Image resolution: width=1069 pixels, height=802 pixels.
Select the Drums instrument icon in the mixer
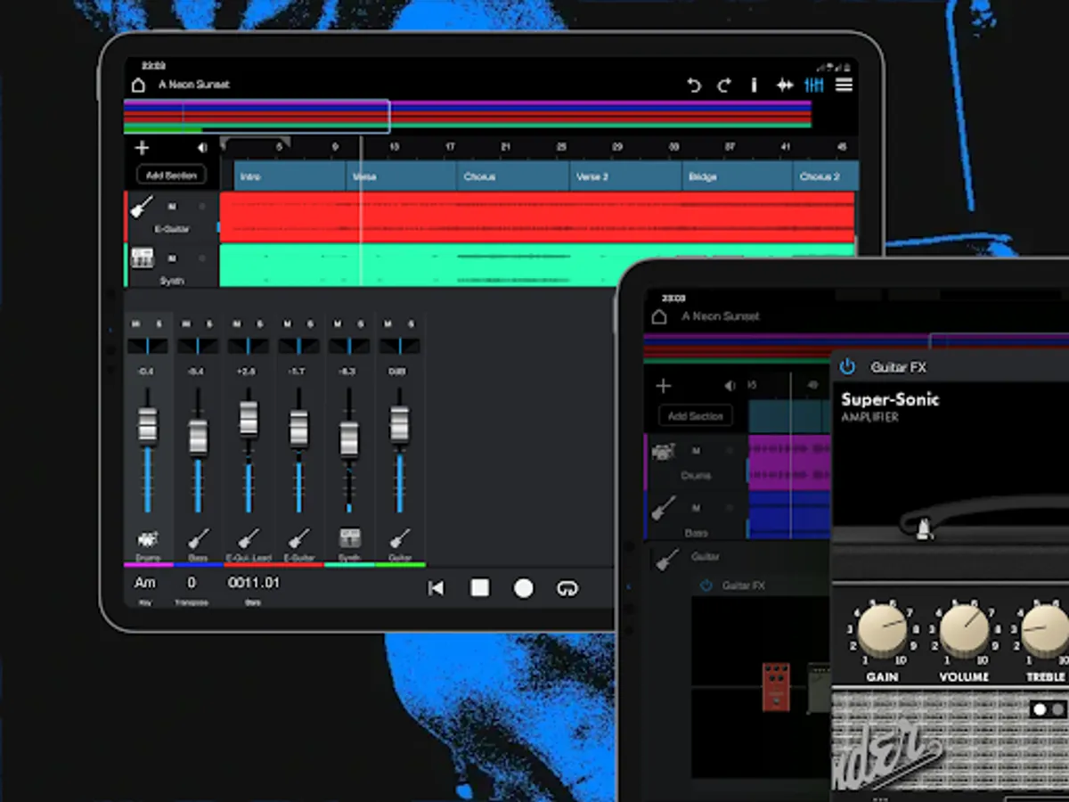coord(148,537)
